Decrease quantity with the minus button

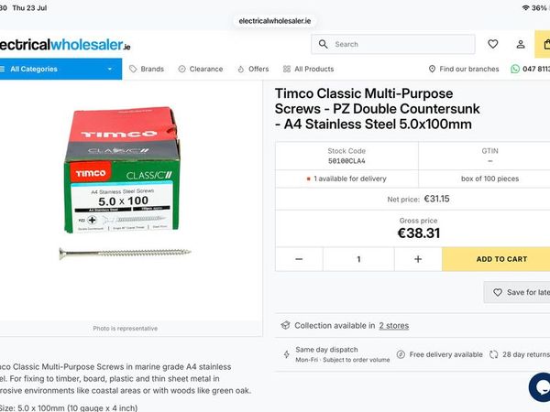[299, 259]
